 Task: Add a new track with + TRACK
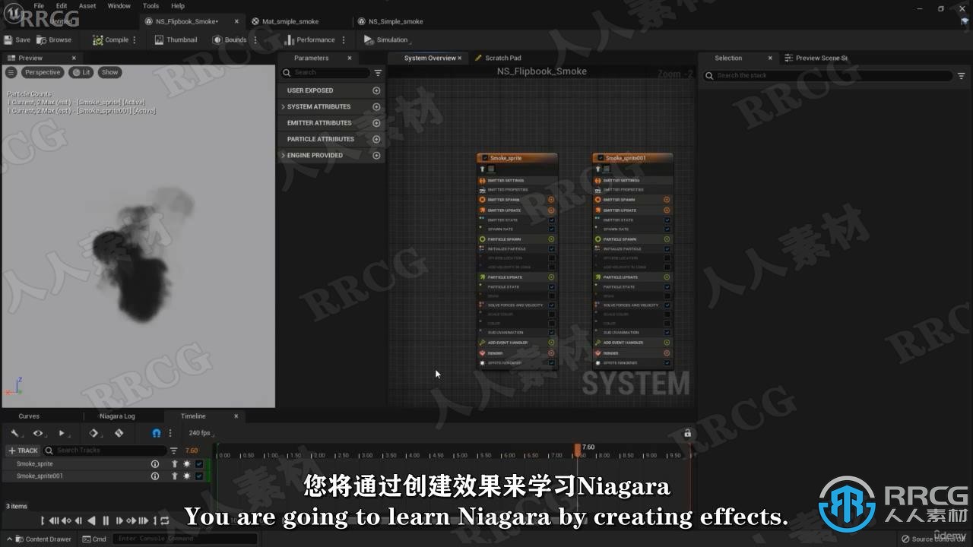tap(23, 451)
